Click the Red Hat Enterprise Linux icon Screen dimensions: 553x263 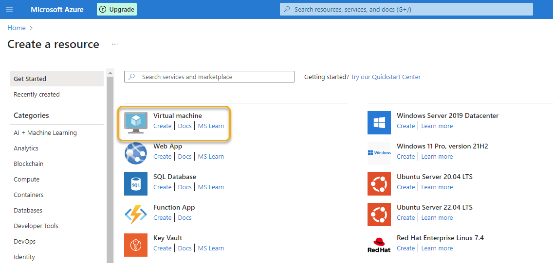point(379,245)
